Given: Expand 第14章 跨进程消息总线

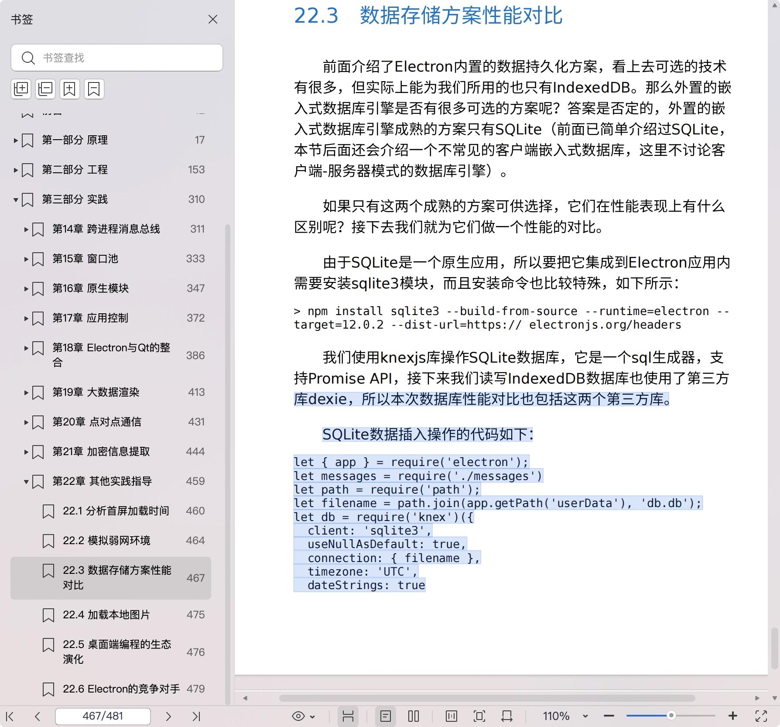Looking at the screenshot, I should (x=26, y=230).
